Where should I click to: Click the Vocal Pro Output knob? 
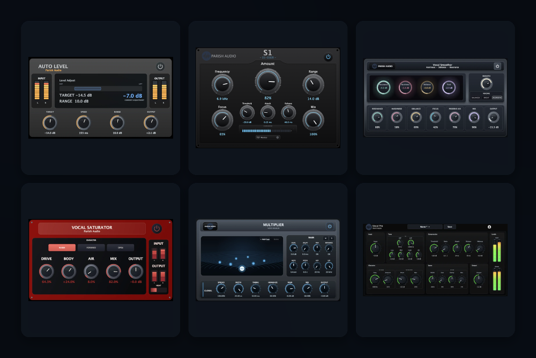coord(479,280)
